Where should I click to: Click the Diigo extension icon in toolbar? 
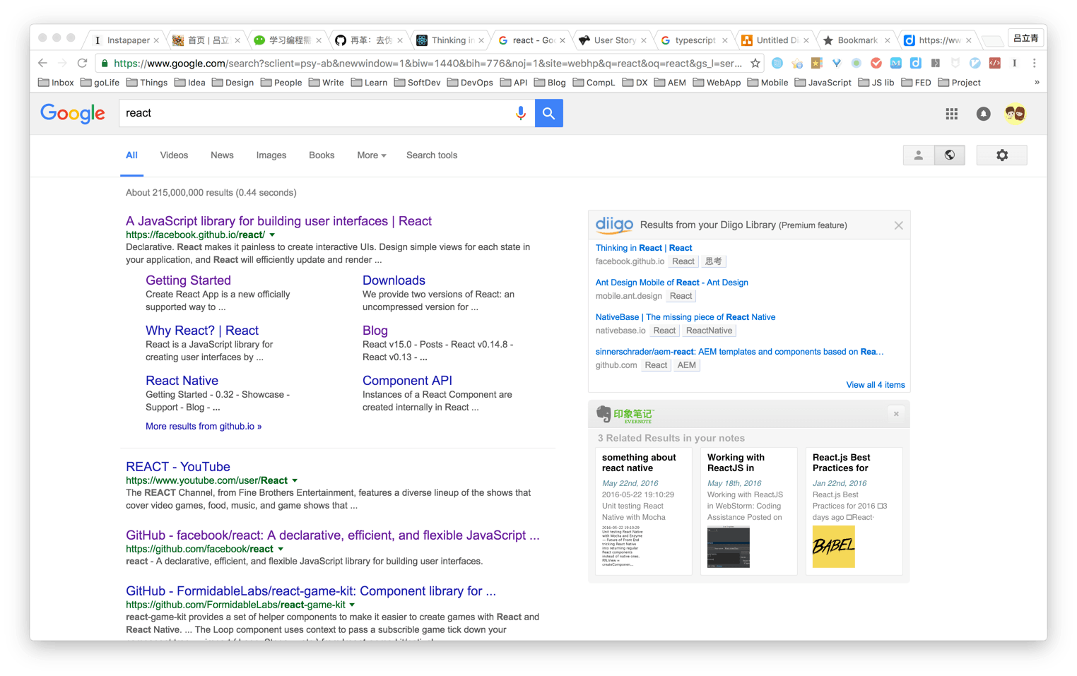(x=915, y=63)
